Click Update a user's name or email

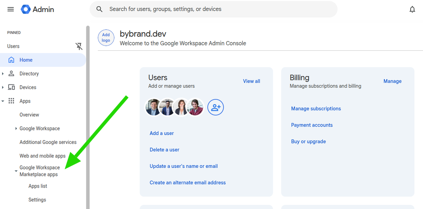pyautogui.click(x=184, y=166)
